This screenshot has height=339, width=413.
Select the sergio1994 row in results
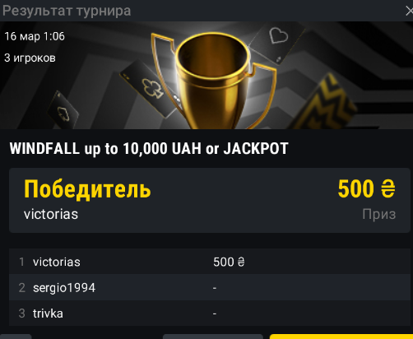[210, 287]
